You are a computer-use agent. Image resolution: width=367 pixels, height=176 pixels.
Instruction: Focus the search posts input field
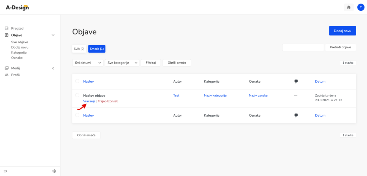[303, 48]
